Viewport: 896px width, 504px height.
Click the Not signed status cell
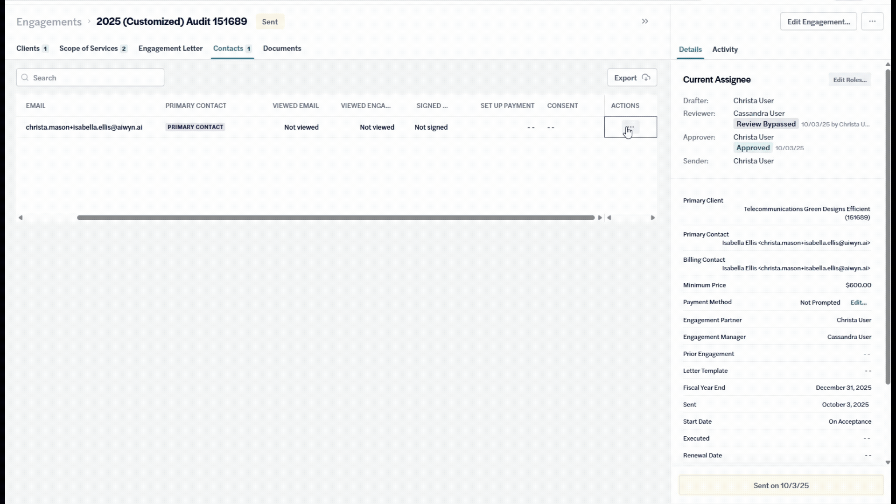point(431,127)
